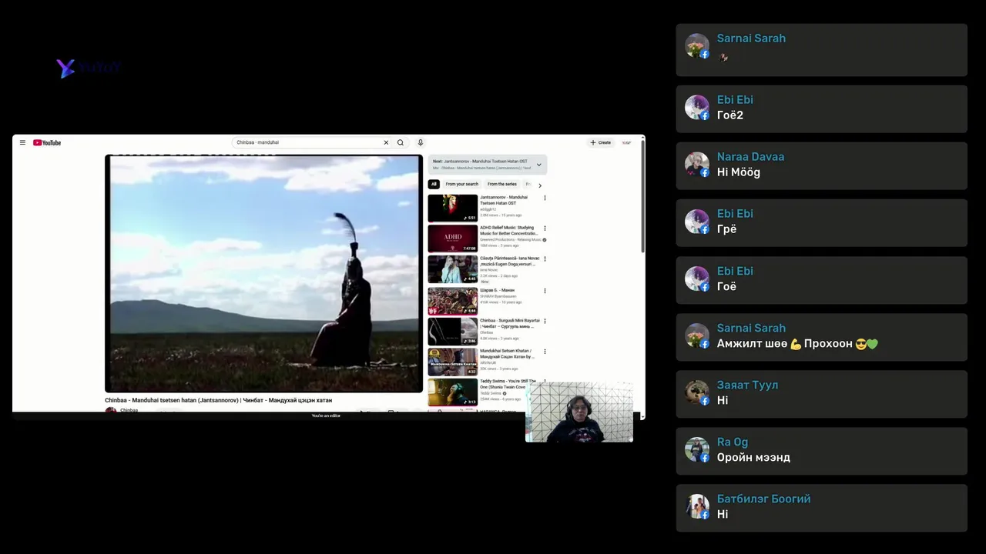986x554 pixels.
Task: Open the account avatar in YouTube header
Action: tap(626, 142)
